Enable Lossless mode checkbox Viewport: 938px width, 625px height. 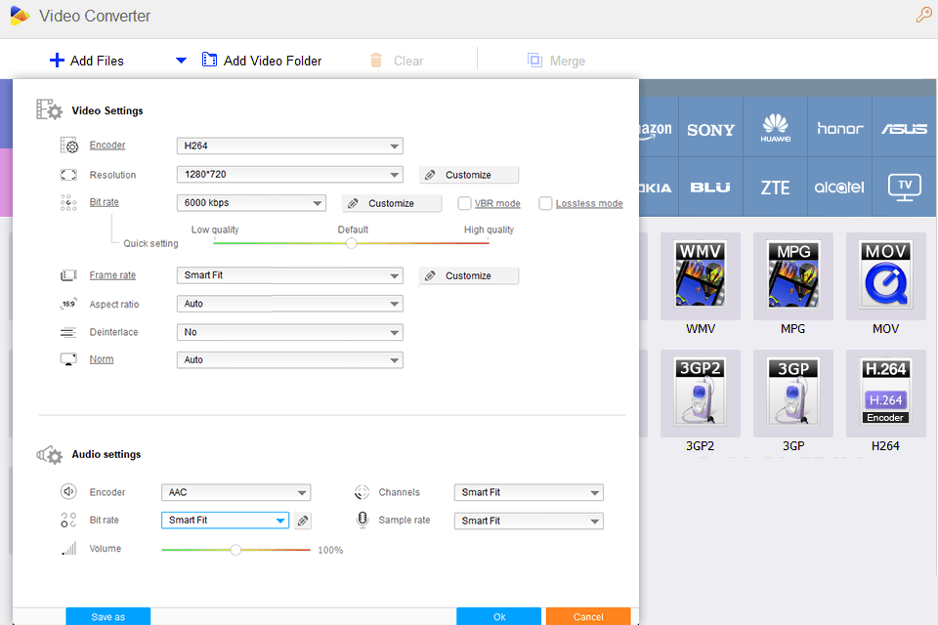pos(545,203)
